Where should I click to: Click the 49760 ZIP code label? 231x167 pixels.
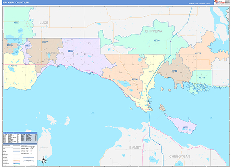click(135, 79)
